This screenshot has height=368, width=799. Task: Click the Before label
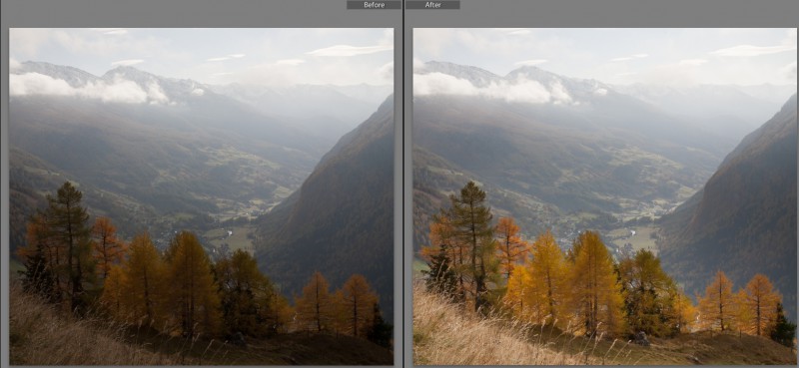click(374, 5)
